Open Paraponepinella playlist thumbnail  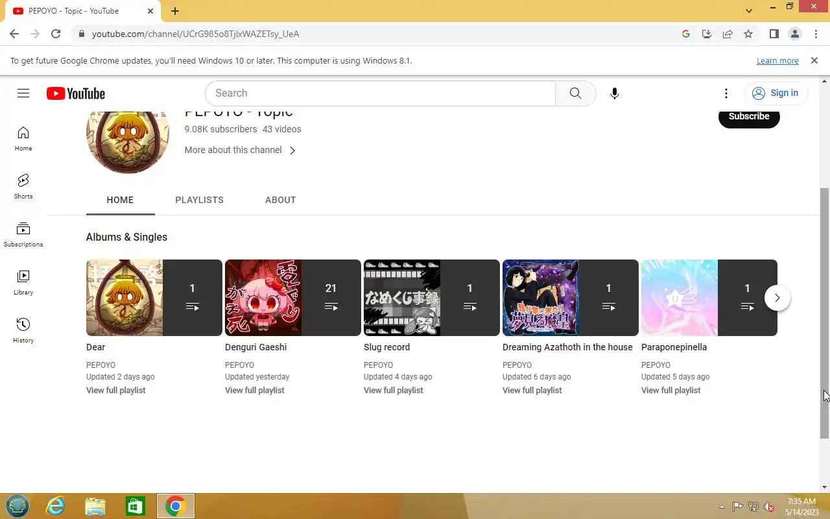coord(709,298)
